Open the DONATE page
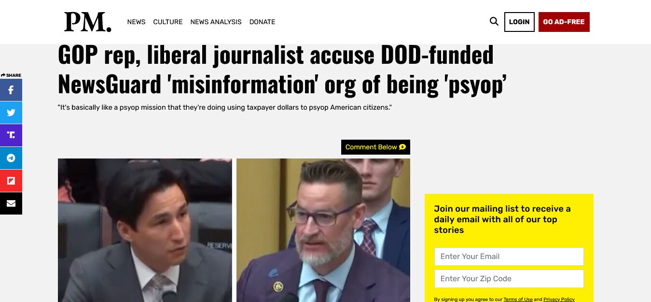 262,22
